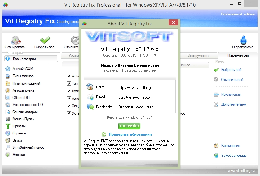The height and width of the screenshot is (176, 260).
Task: Toggle the Авто checkbox in options list
Action: (69, 99)
